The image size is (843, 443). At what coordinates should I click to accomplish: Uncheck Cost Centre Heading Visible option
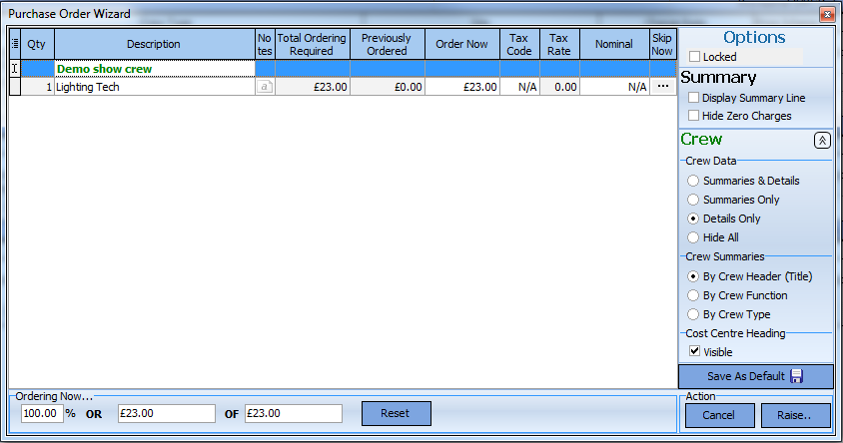point(694,352)
